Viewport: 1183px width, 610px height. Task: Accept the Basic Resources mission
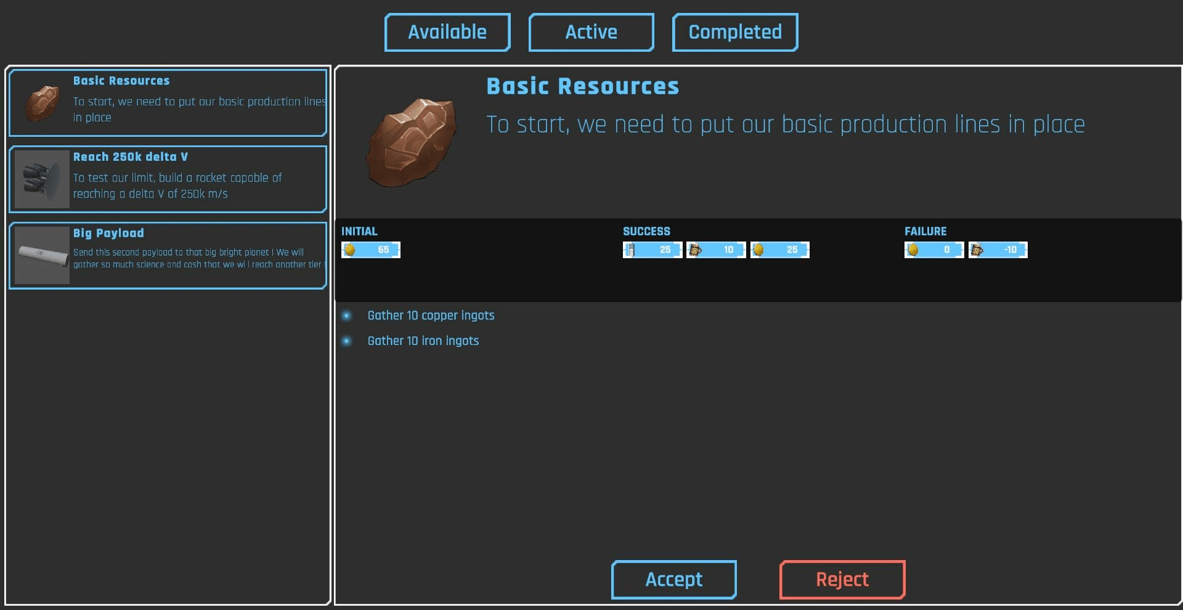pyautogui.click(x=674, y=579)
